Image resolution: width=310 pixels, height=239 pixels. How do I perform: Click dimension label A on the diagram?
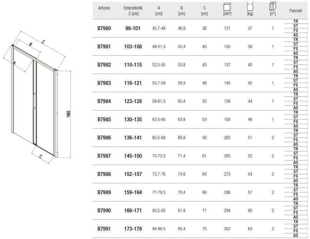tap(14, 63)
